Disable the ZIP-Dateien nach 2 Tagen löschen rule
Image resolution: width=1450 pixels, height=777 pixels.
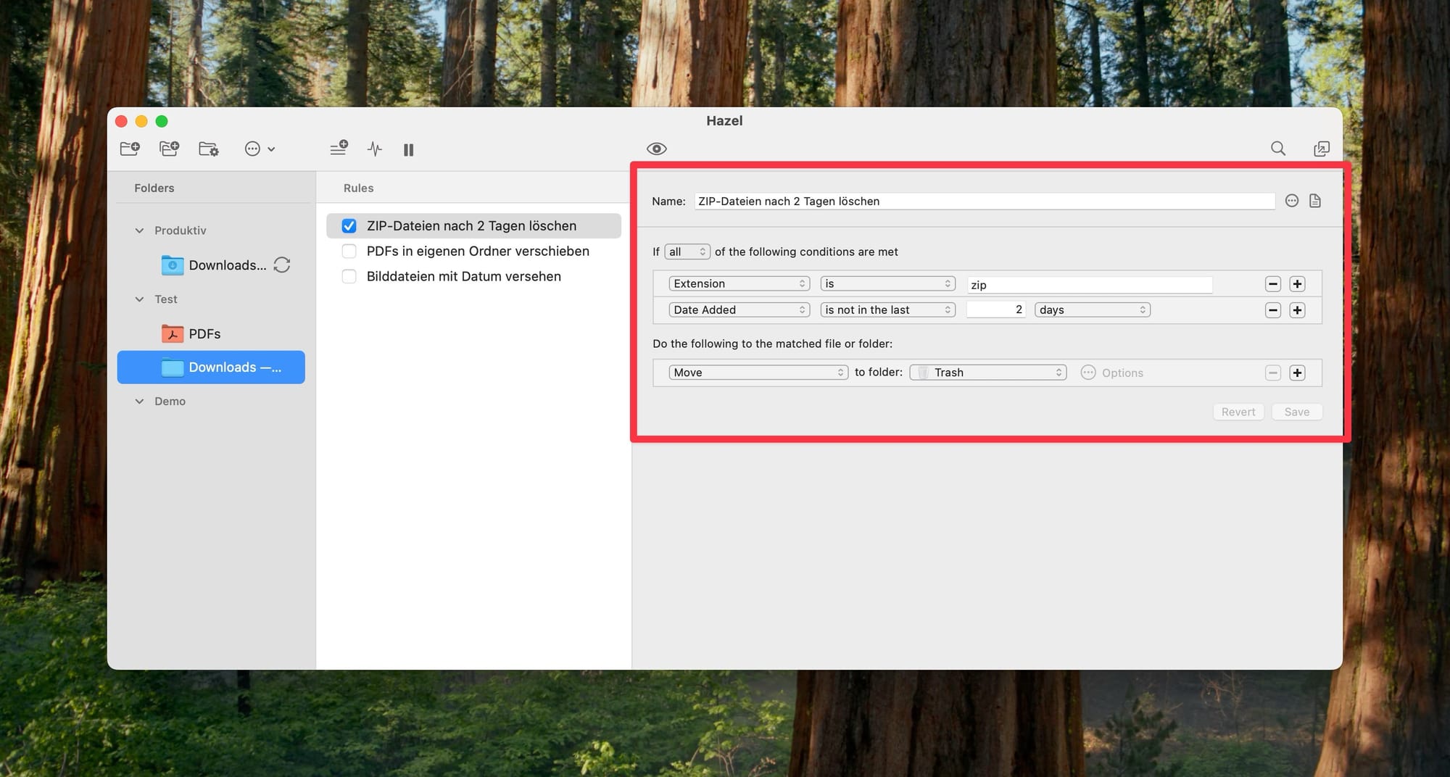pos(349,225)
